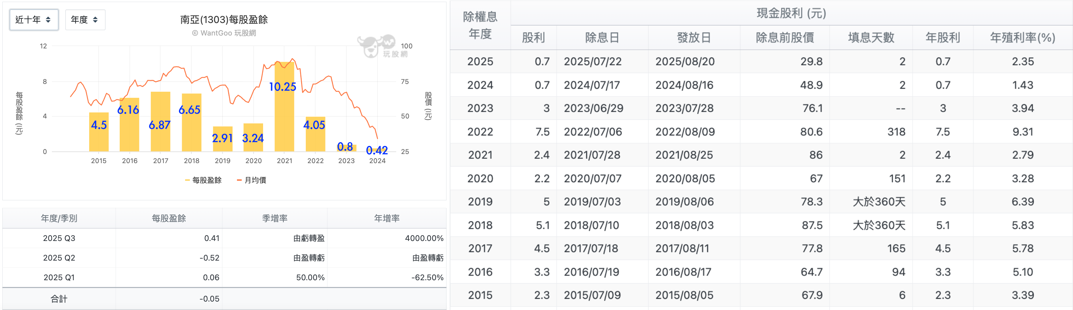The height and width of the screenshot is (310, 1073).
Task: Click ex-dividend date 2025/07/22
Action: pos(593,62)
